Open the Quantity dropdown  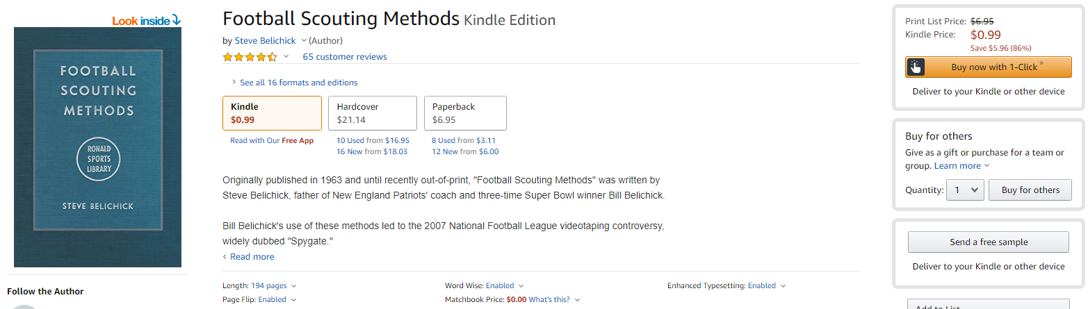(966, 190)
